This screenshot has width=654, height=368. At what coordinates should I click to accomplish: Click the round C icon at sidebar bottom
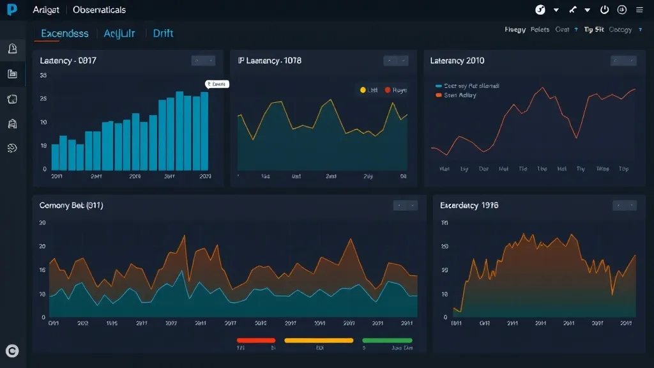pyautogui.click(x=12, y=351)
